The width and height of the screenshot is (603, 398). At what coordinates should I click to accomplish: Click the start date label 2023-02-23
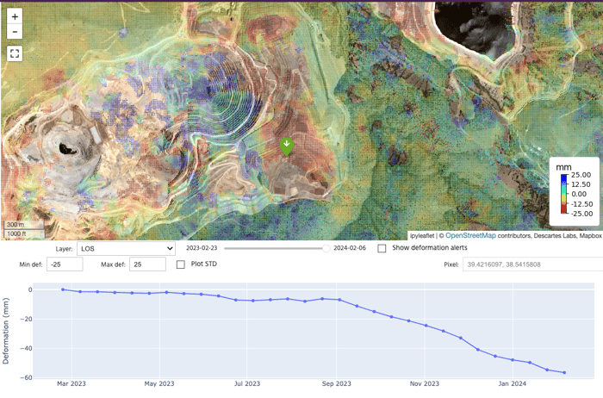[202, 248]
